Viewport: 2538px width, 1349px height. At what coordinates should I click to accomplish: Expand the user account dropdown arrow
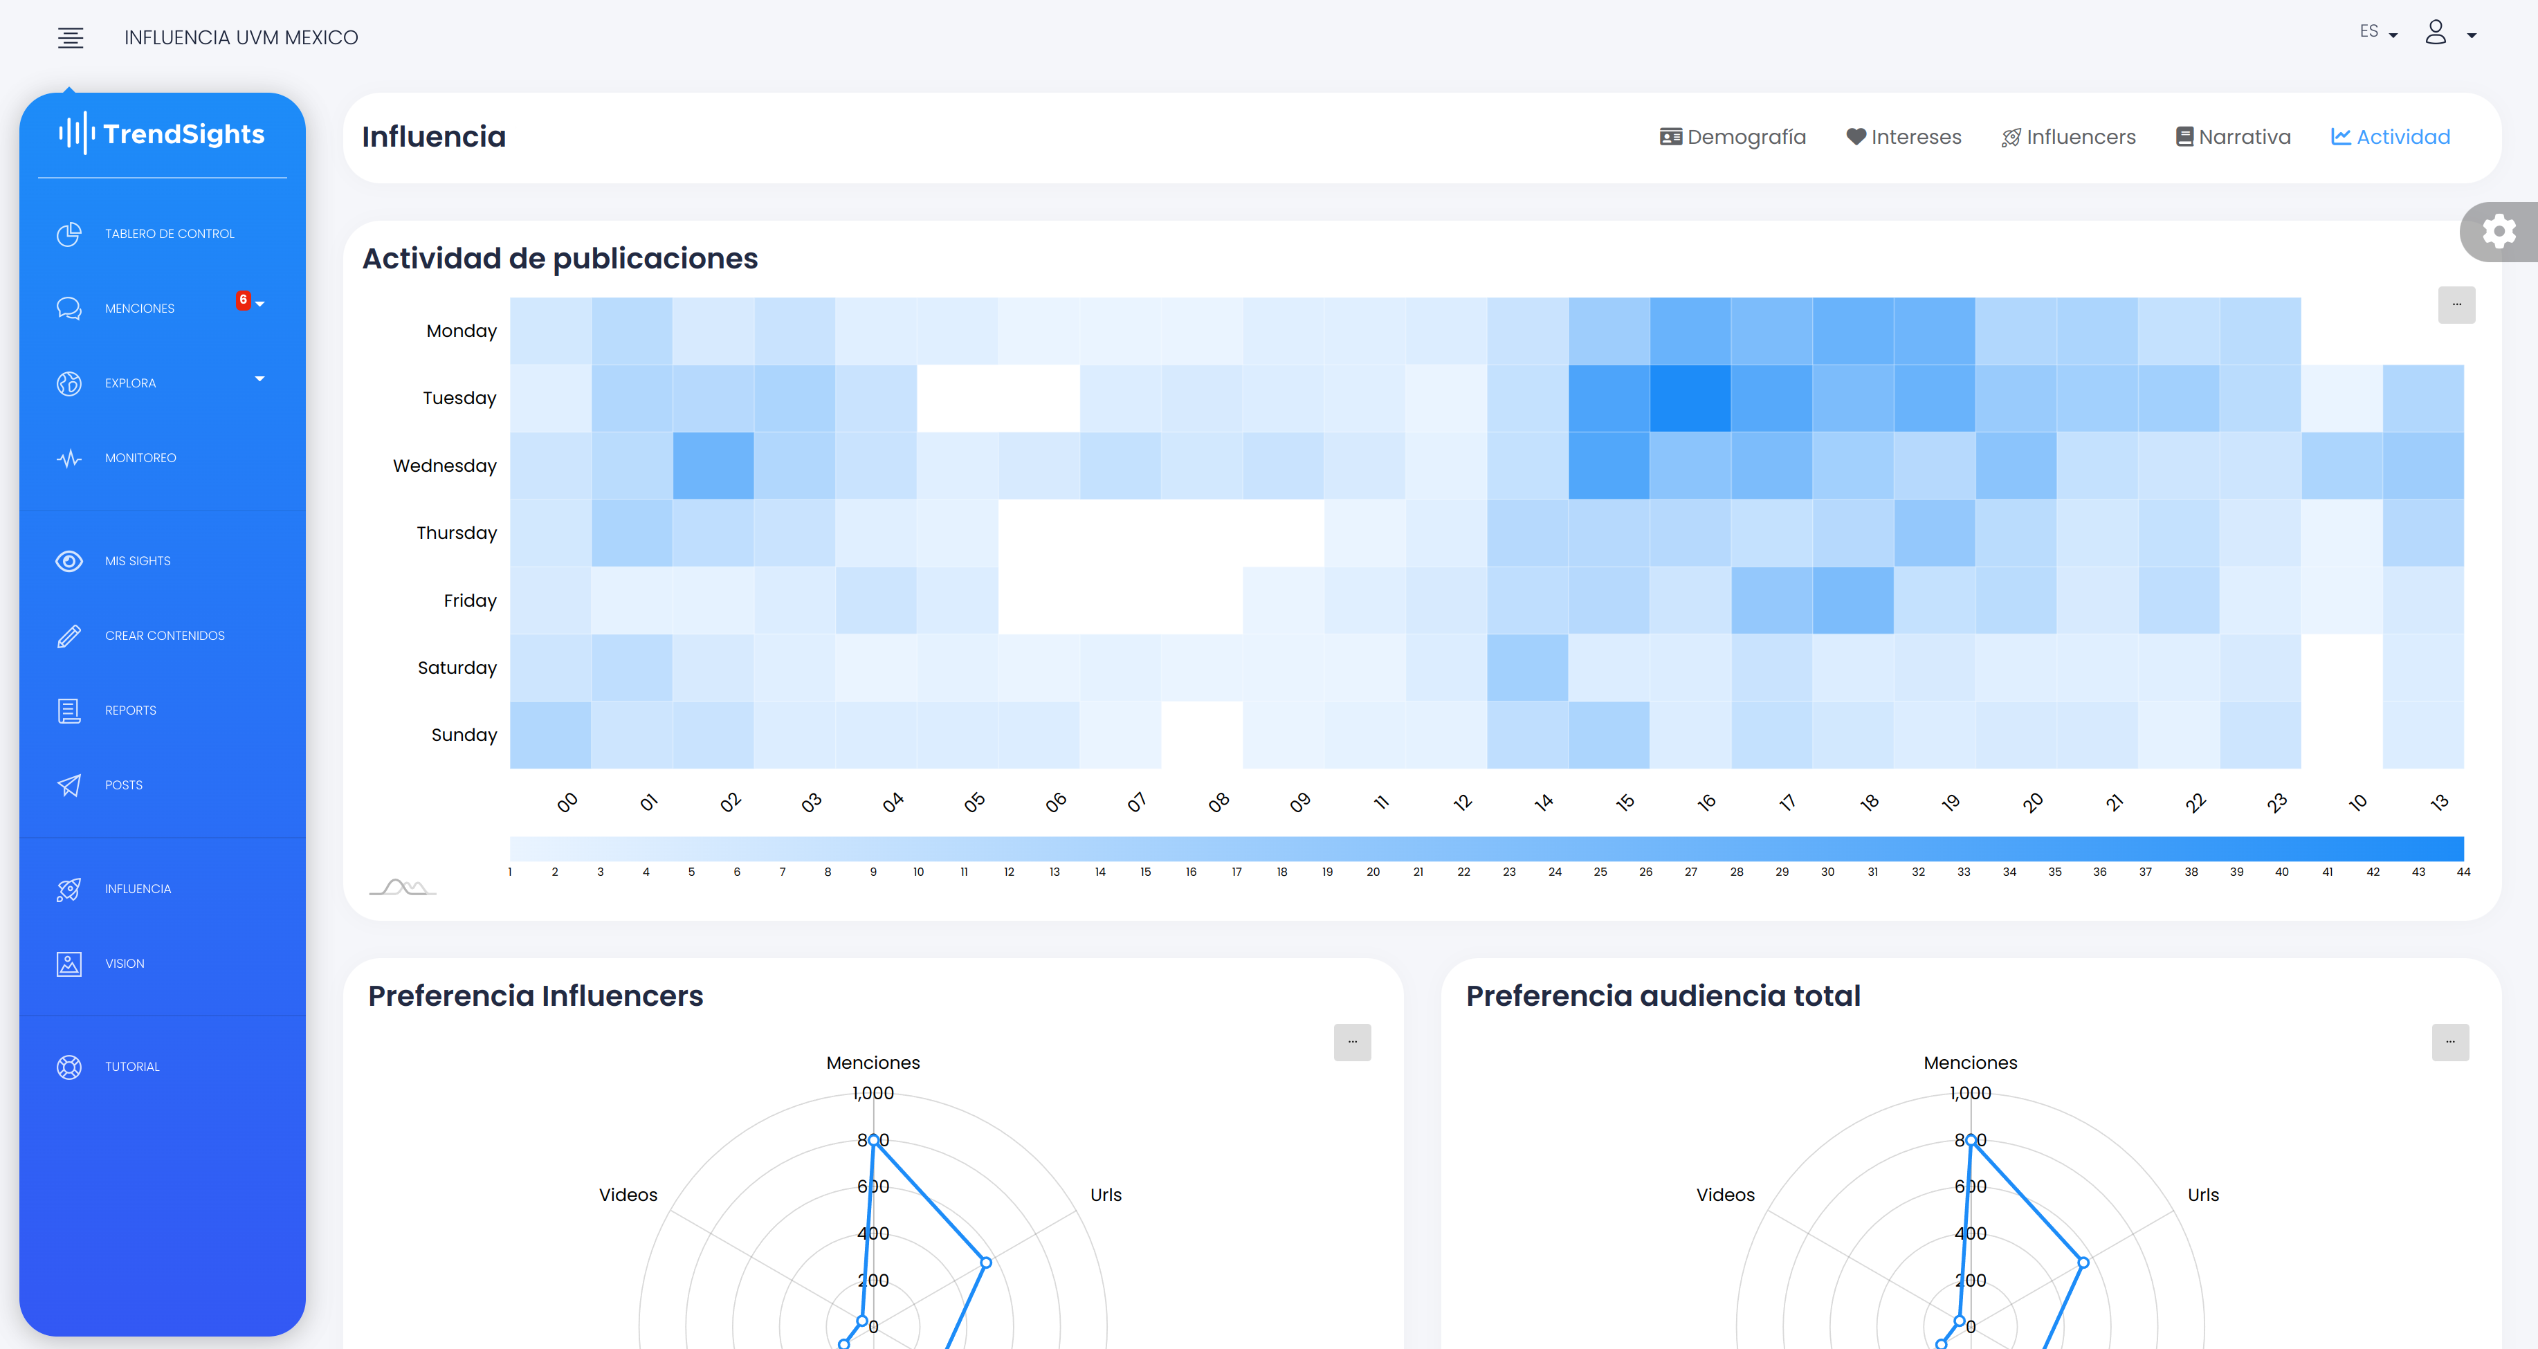(2471, 35)
